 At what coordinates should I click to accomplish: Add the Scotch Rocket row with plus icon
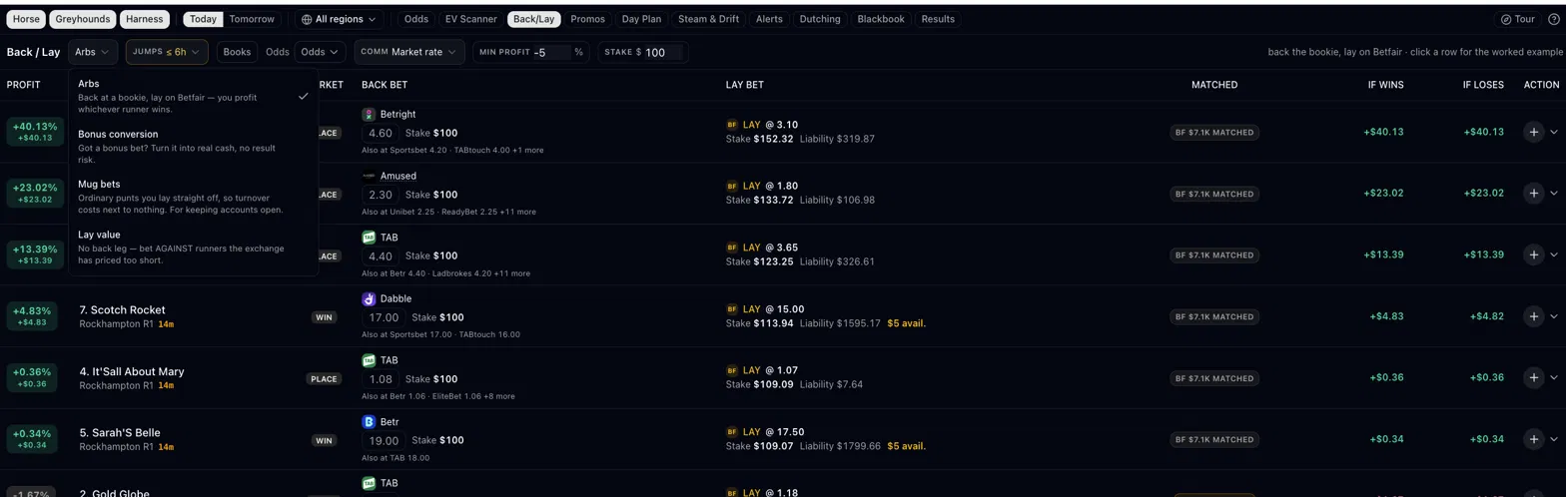[1533, 316]
